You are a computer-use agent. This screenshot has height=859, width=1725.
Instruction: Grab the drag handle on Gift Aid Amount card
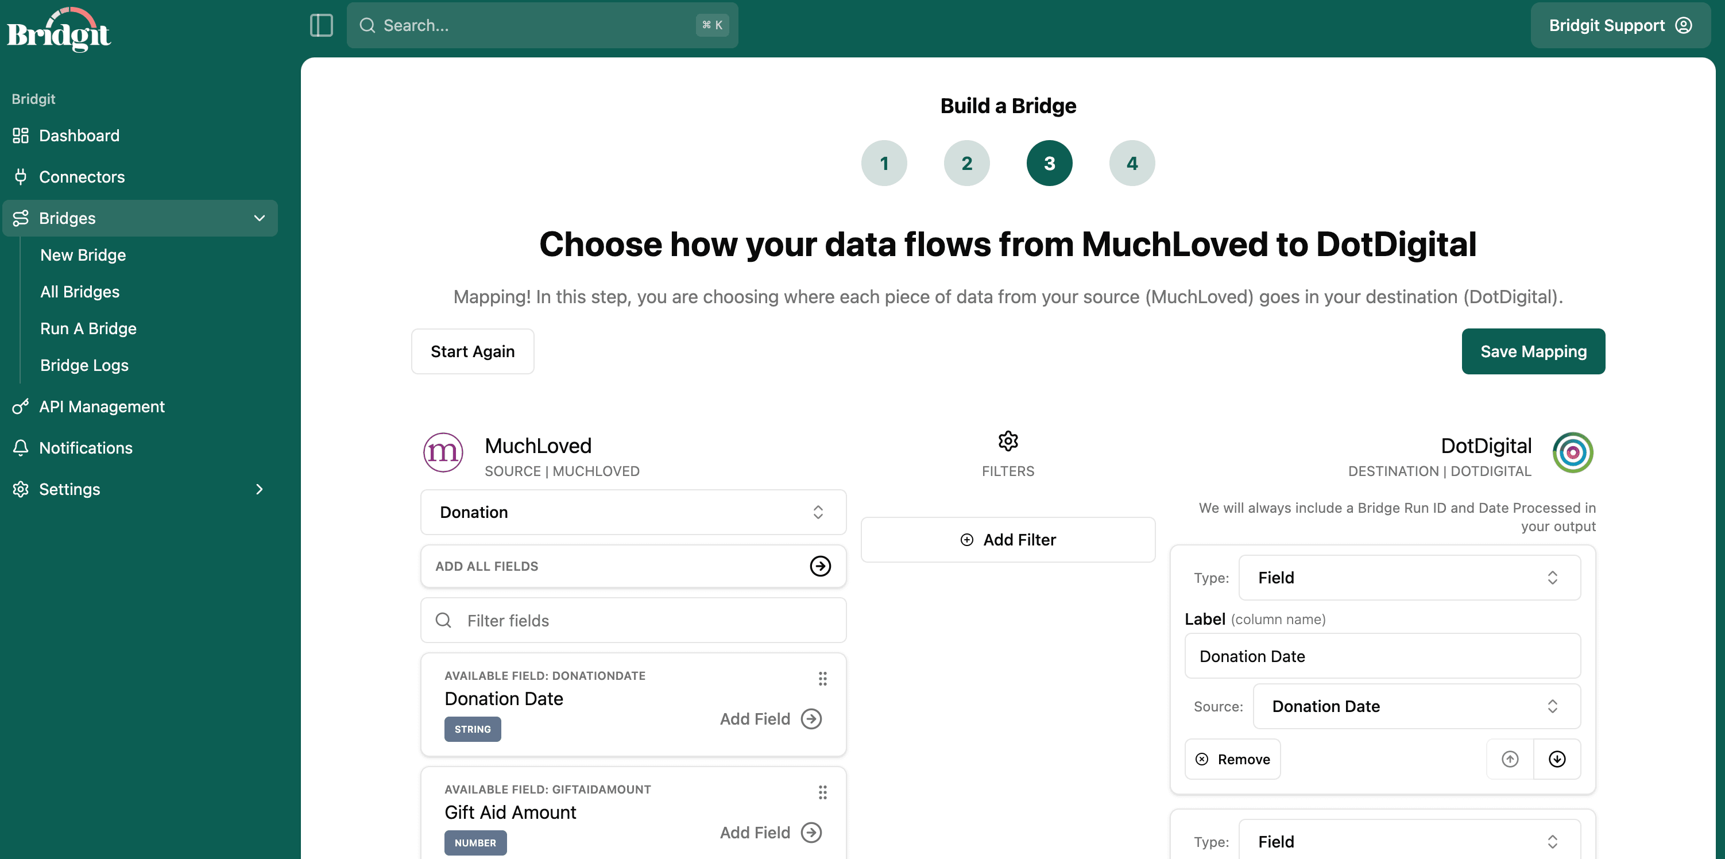[x=822, y=793]
